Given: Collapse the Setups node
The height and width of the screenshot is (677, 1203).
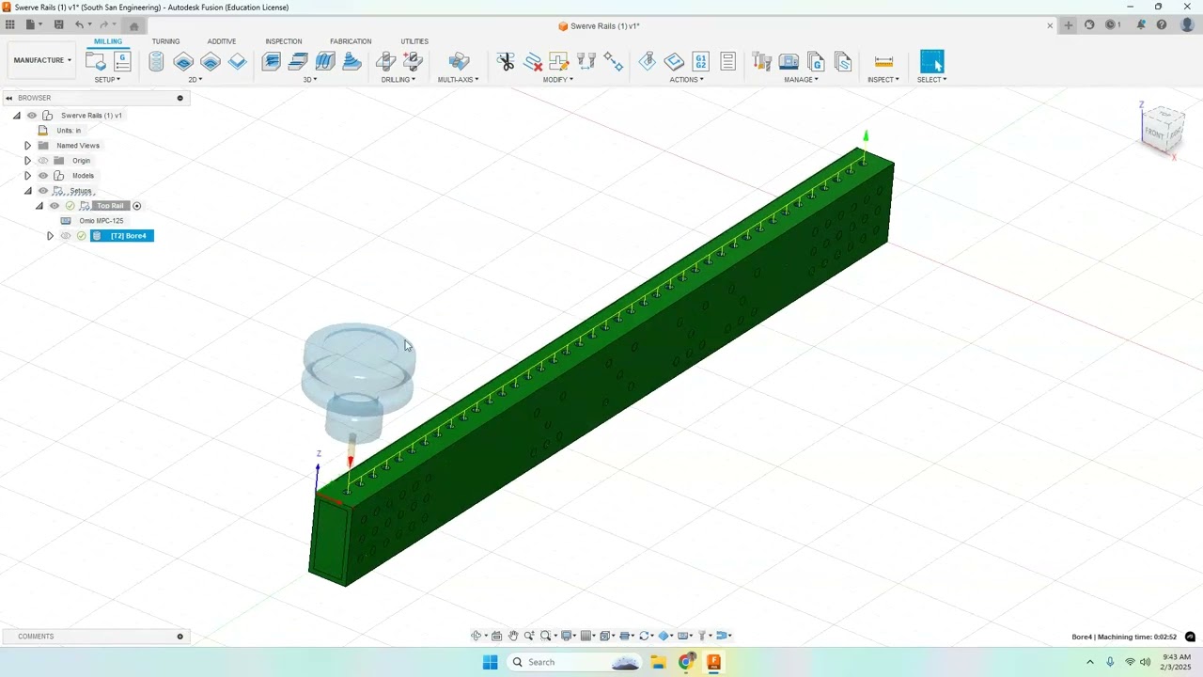Looking at the screenshot, I should click(x=27, y=191).
